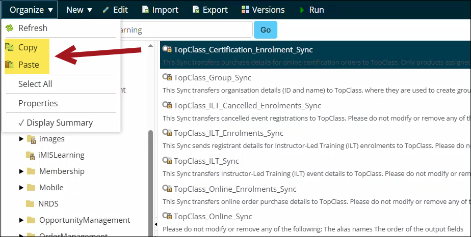
Task: Click the Copy documents icon
Action: [9, 47]
